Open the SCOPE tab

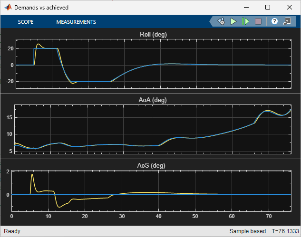[x=26, y=22]
